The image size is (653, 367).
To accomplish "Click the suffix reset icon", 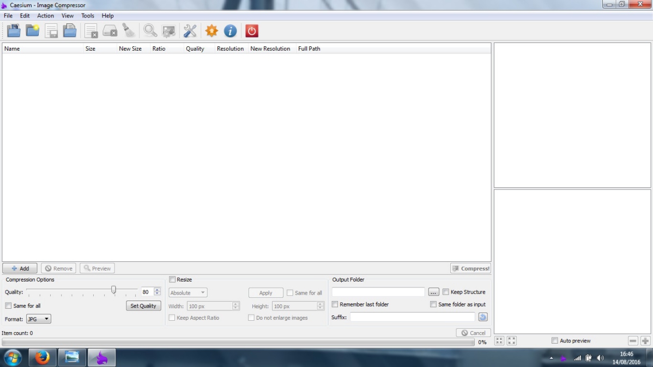I will coord(483,317).
